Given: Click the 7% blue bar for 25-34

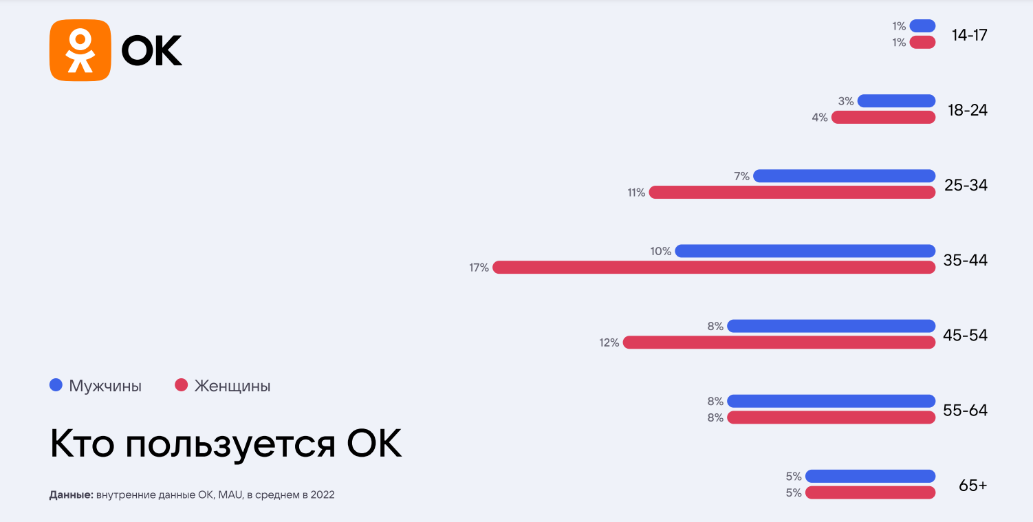Looking at the screenshot, I should 845,176.
